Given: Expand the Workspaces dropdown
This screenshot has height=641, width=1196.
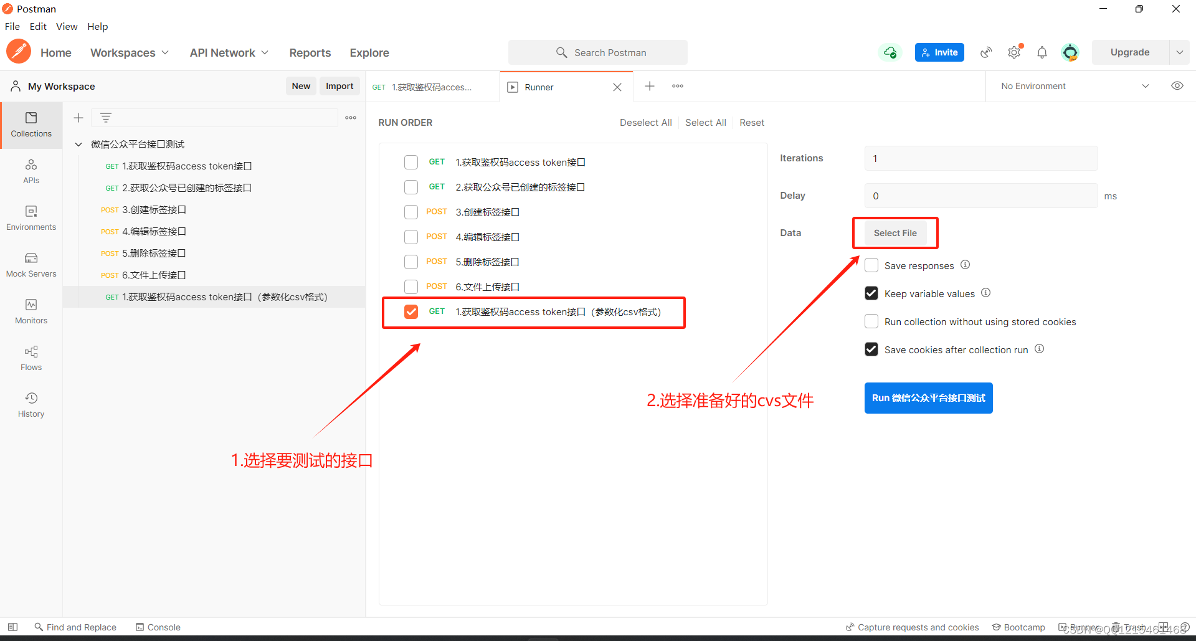Looking at the screenshot, I should pos(130,53).
